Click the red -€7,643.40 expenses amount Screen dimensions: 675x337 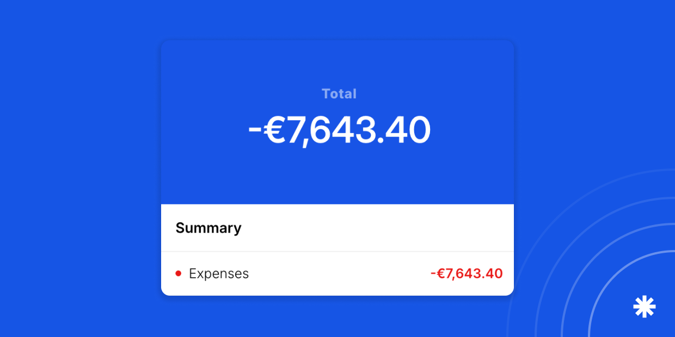click(467, 273)
